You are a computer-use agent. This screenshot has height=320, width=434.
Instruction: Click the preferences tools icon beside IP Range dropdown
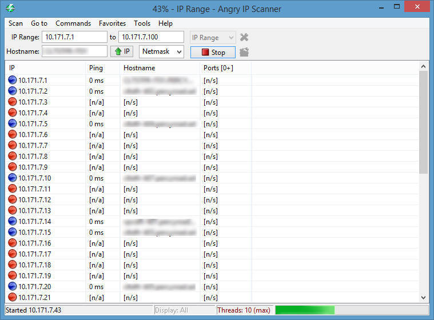coord(244,37)
